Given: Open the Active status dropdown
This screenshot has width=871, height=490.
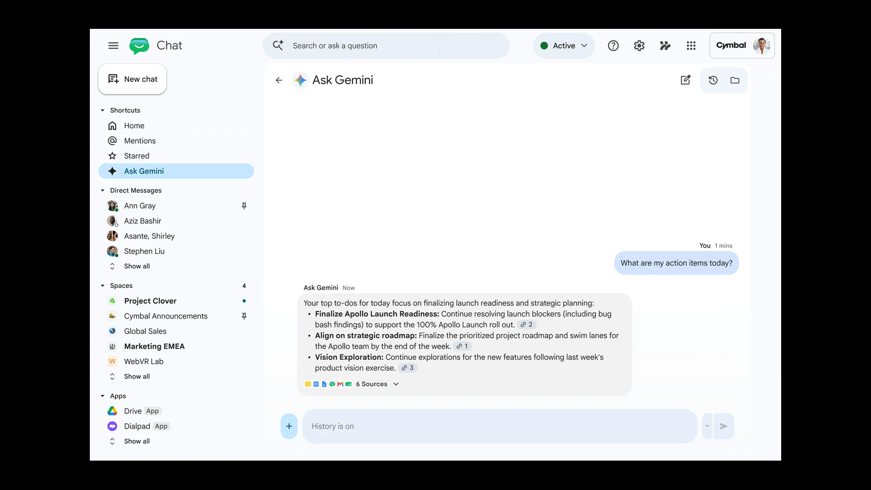Looking at the screenshot, I should pos(564,46).
